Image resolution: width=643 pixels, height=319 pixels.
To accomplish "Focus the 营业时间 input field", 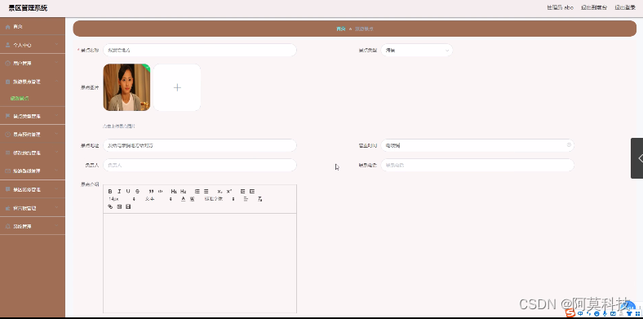I will click(x=477, y=145).
